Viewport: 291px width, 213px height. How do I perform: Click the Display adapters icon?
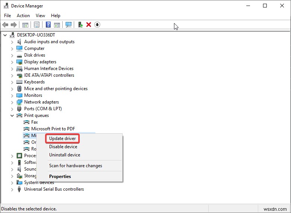[x=19, y=62]
